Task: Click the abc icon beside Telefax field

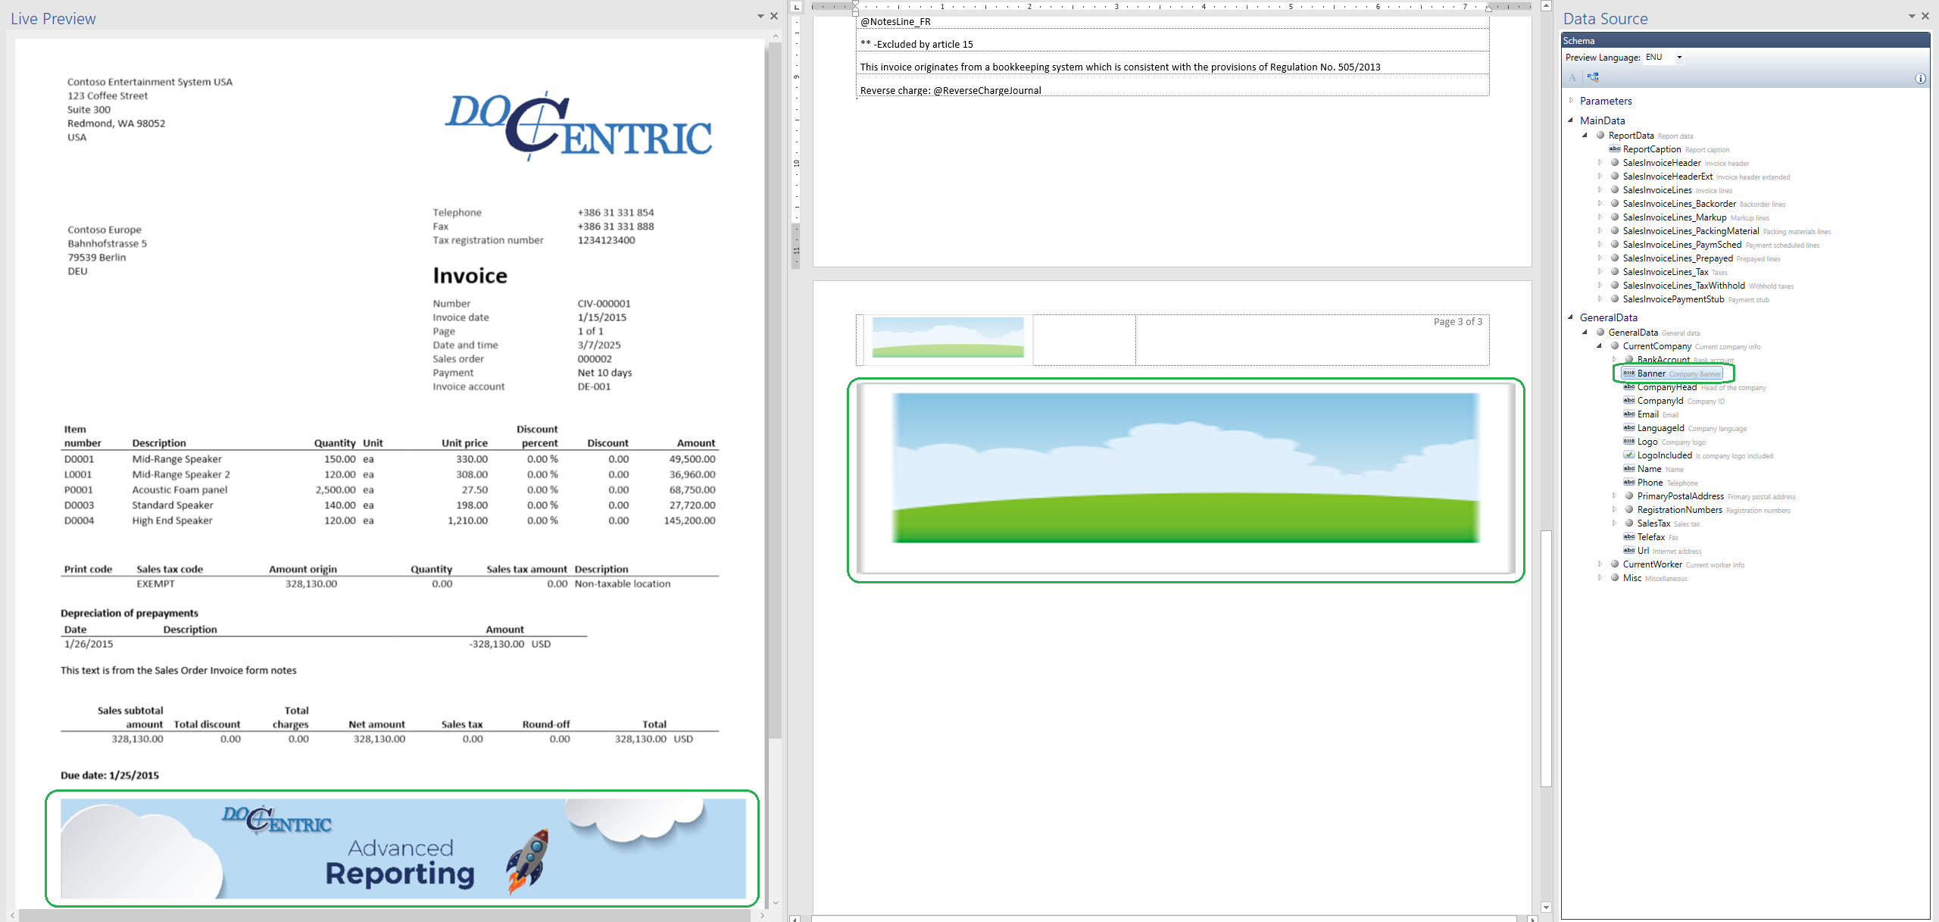Action: pos(1628,537)
